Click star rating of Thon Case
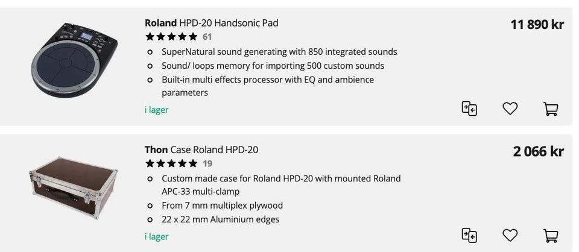The width and height of the screenshot is (579, 252). pyautogui.click(x=171, y=163)
